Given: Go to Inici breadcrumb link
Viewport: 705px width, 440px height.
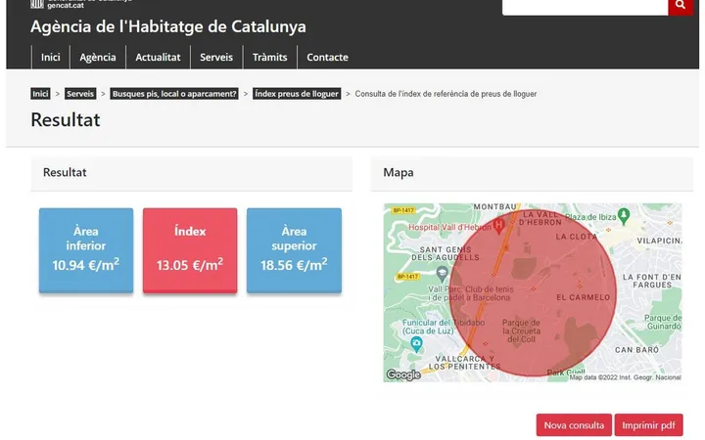Looking at the screenshot, I should coord(40,94).
